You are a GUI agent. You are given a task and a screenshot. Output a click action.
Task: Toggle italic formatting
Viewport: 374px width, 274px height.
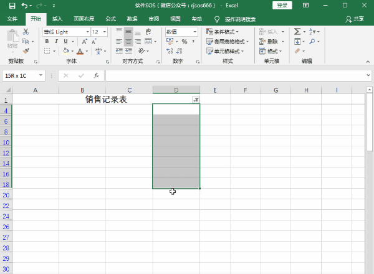[56, 42]
